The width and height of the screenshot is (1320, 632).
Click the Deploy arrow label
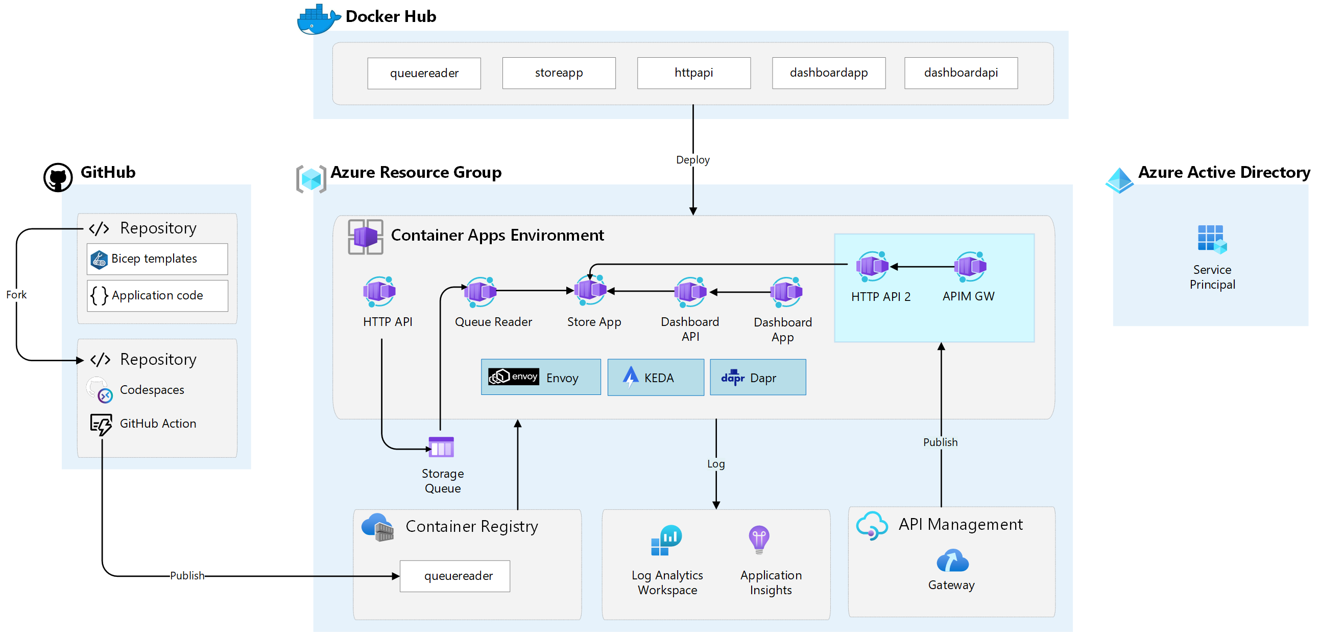[692, 160]
